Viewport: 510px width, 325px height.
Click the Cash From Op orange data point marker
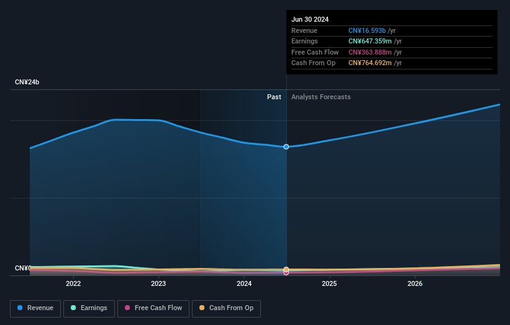[x=286, y=269]
